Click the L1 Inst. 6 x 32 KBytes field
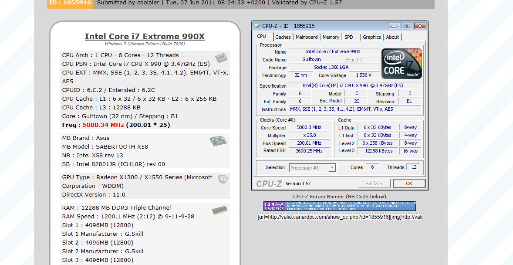 377,135
